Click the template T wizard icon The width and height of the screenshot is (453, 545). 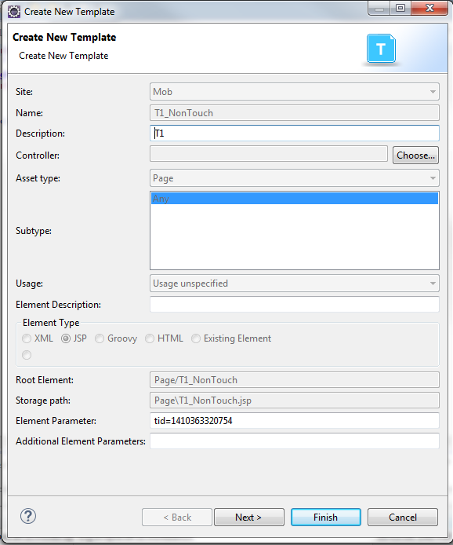coord(381,49)
